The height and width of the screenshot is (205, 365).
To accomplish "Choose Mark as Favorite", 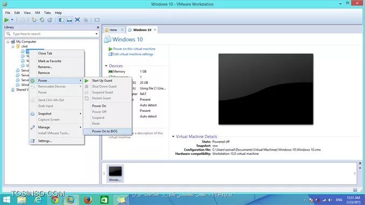I will tap(50, 61).
